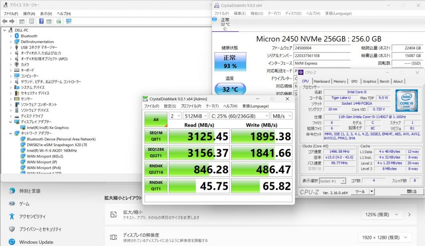The image size is (425, 246).
Task: Select the WAN Miniport (IKEv2) entry
Action: [x=45, y=156]
